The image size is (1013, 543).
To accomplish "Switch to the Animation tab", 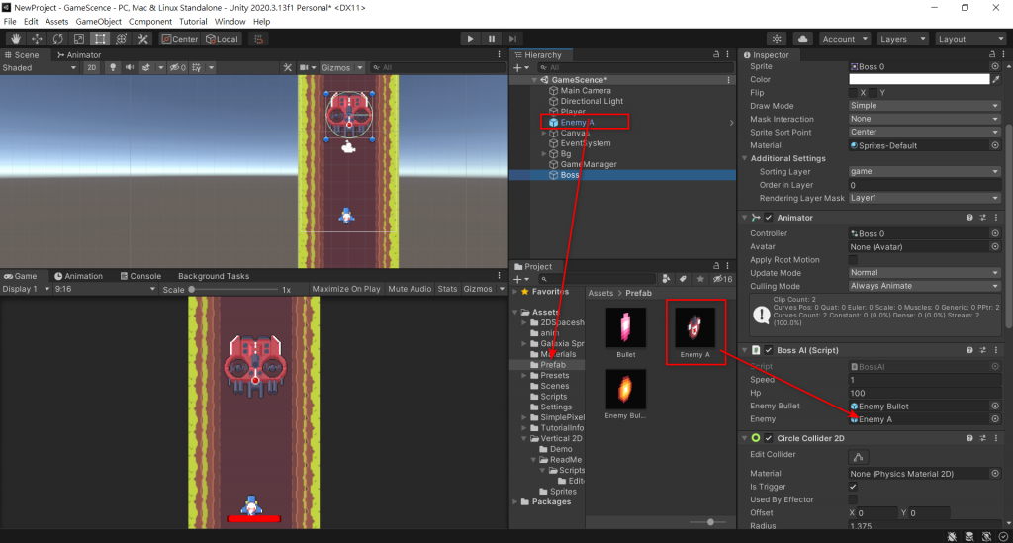I will click(78, 276).
